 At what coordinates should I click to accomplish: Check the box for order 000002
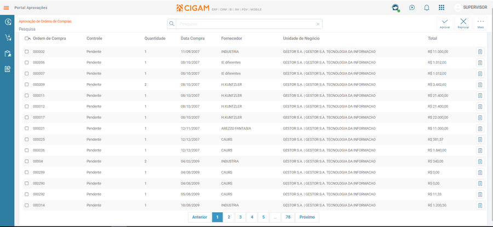[x=27, y=51]
